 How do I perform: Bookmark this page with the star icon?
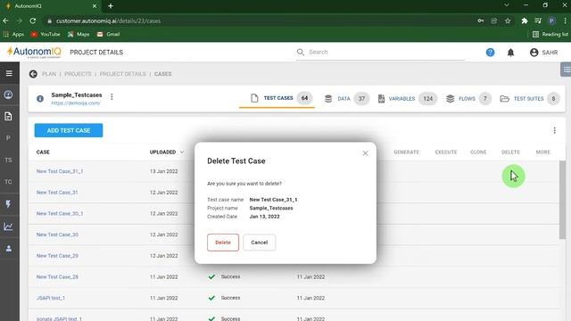tap(508, 21)
